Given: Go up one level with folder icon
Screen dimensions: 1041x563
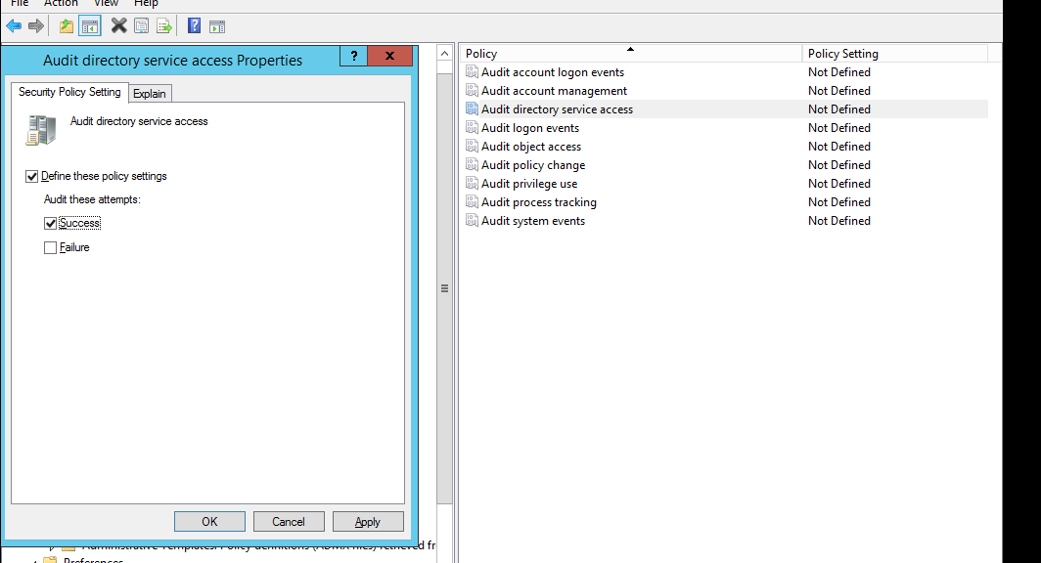Looking at the screenshot, I should pos(67,26).
